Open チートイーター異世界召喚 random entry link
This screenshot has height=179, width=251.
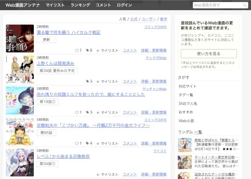[216, 157]
